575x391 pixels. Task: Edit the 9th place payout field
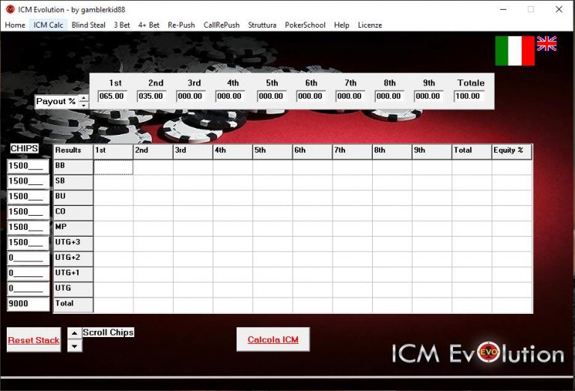pyautogui.click(x=429, y=96)
